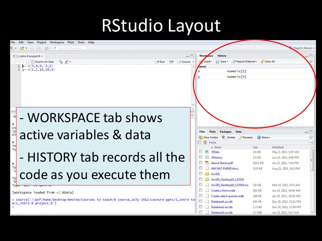The image size is (322, 241).
Task: Open the Save dropdown in Workspace pane
Action: (222, 62)
